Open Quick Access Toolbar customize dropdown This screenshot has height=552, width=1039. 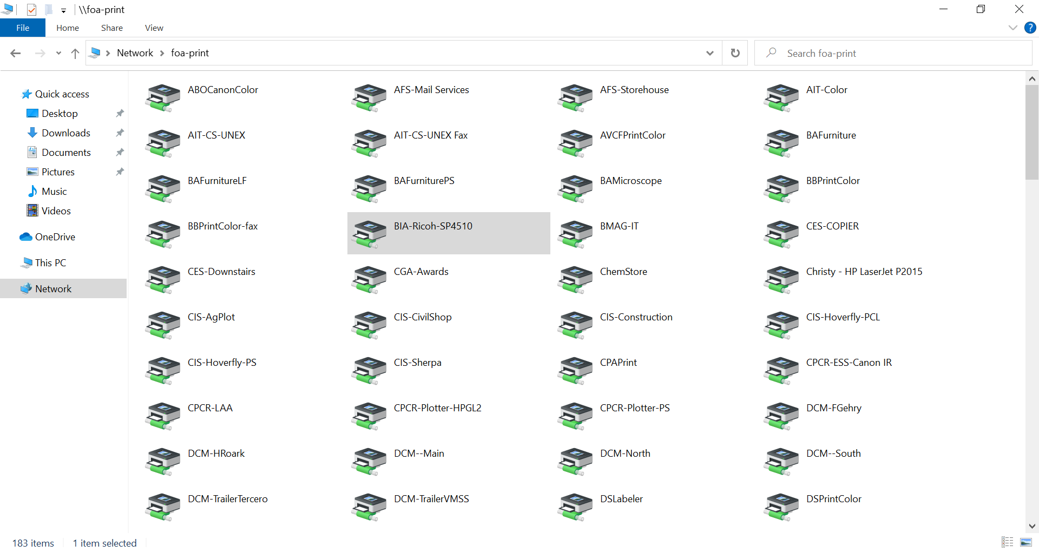pyautogui.click(x=63, y=10)
